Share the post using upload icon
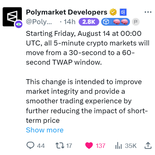The height and width of the screenshot is (155, 155). click(x=148, y=145)
